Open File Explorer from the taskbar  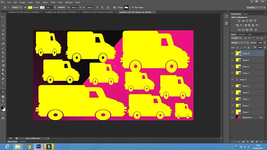coord(18,147)
